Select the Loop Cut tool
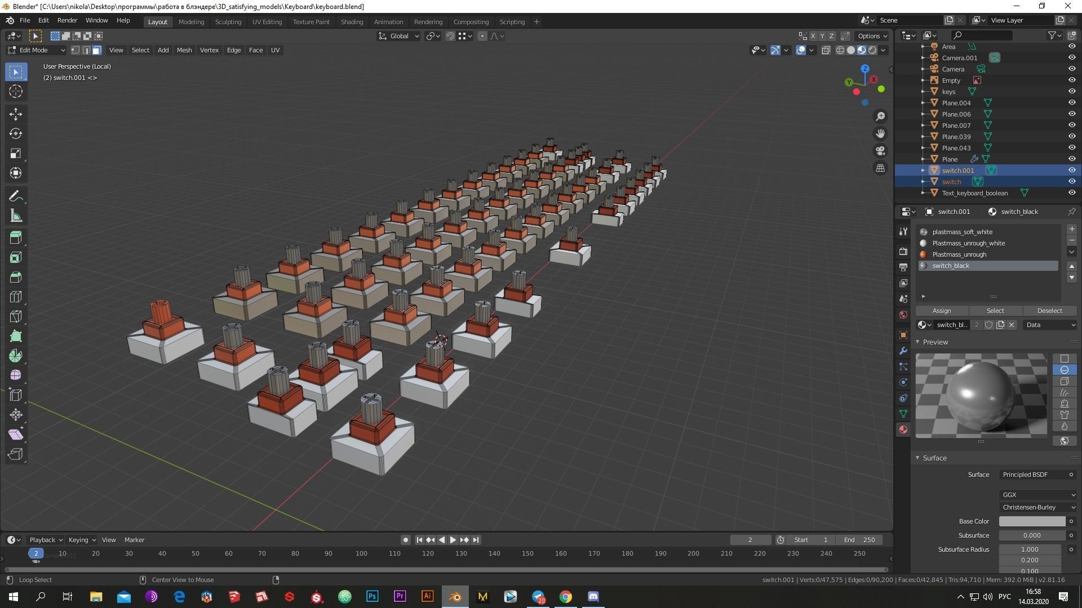The height and width of the screenshot is (608, 1082). (x=16, y=297)
